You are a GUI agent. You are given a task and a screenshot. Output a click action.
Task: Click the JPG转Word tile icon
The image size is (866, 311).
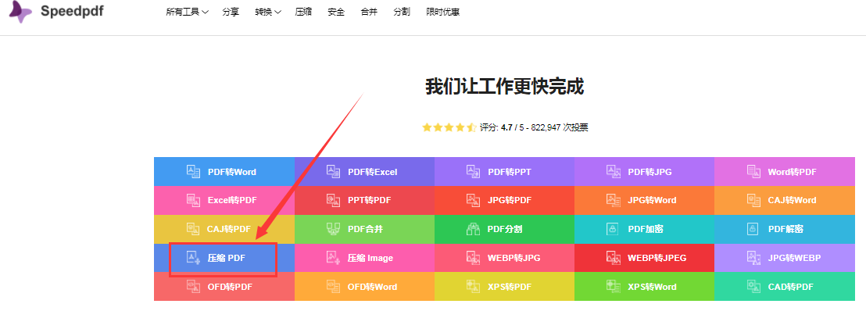tap(613, 200)
